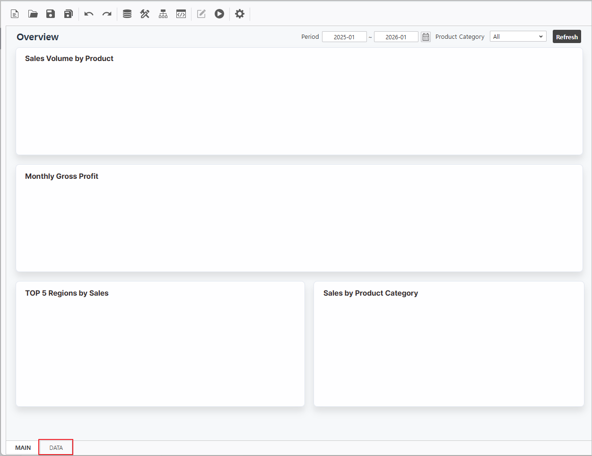Open the code script editor icon

pos(181,14)
